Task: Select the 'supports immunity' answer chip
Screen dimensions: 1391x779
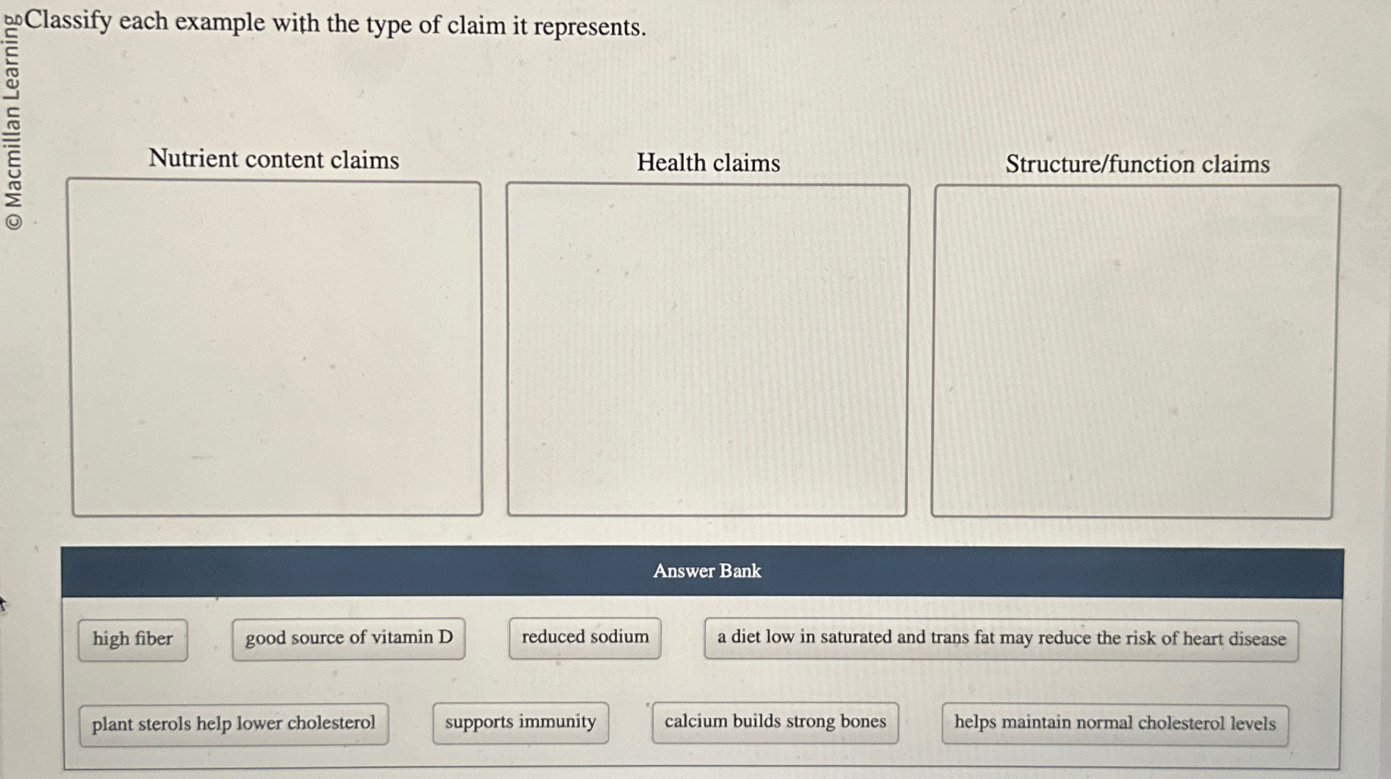Action: click(520, 722)
